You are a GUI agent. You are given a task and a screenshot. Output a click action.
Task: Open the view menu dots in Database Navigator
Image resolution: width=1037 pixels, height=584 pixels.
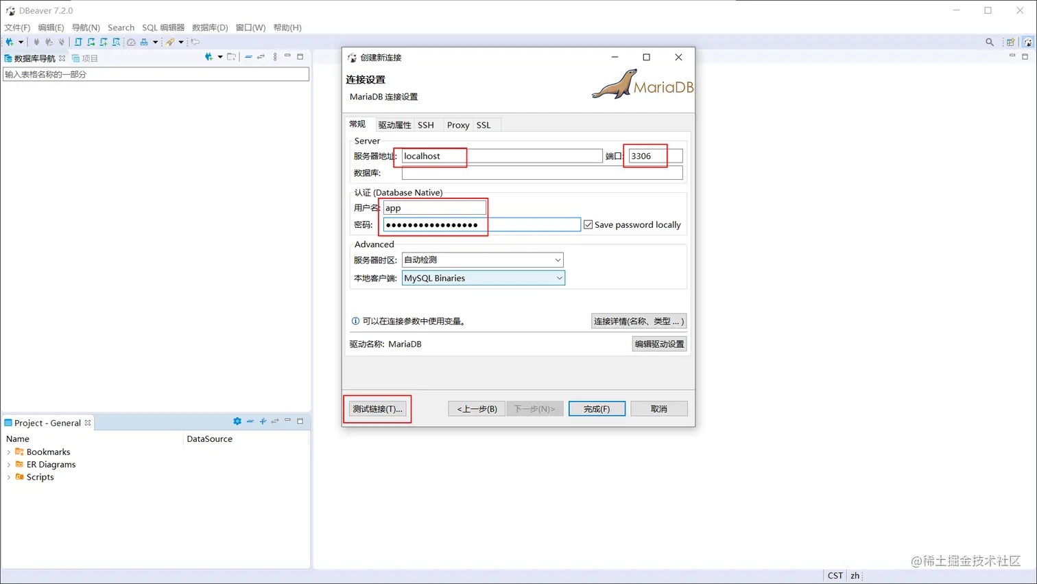pos(275,57)
